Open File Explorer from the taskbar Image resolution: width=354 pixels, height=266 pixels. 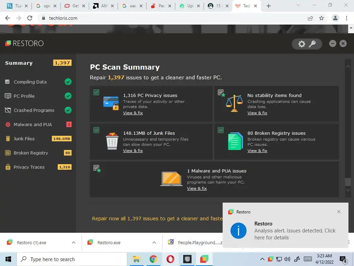136,259
